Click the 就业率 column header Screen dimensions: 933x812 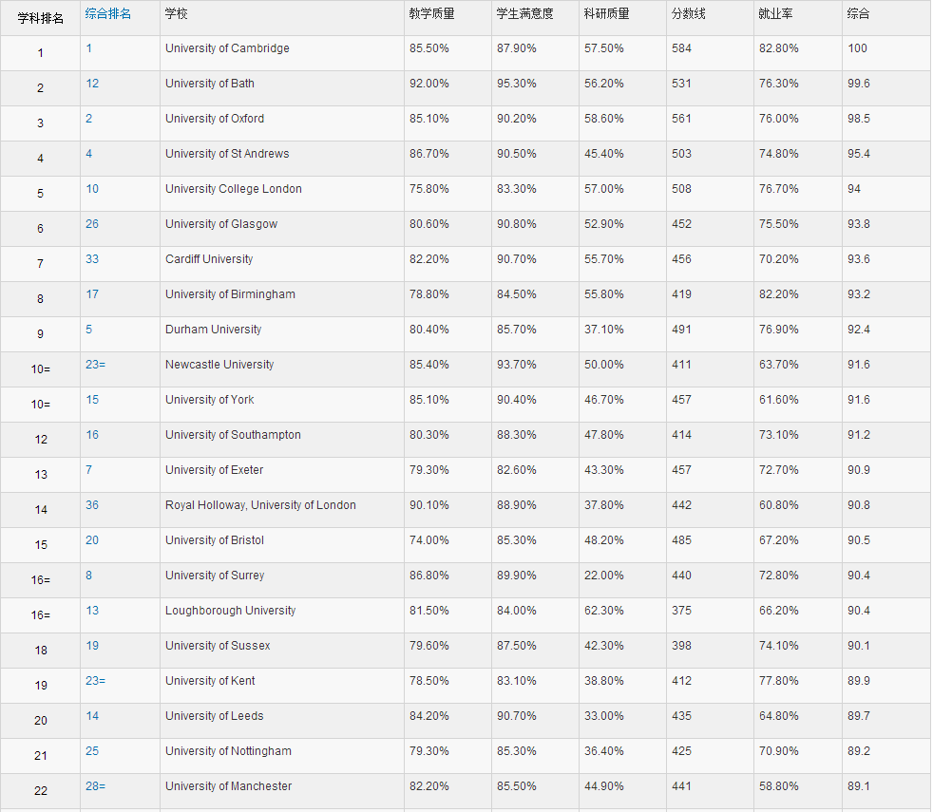[x=775, y=14]
